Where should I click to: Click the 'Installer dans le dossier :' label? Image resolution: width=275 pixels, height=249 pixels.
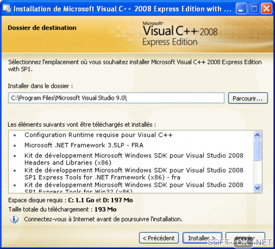pos(40,86)
